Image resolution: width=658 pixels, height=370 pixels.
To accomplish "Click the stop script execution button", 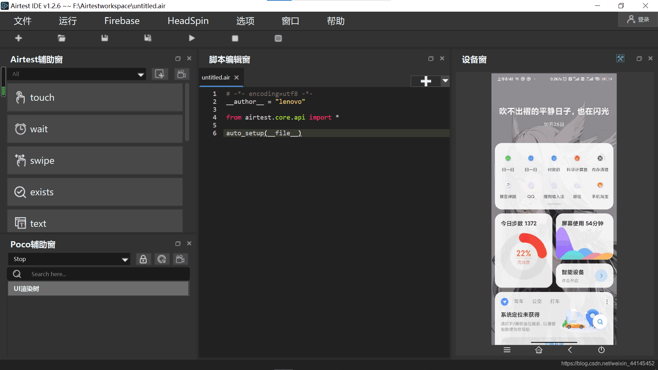I will (235, 38).
